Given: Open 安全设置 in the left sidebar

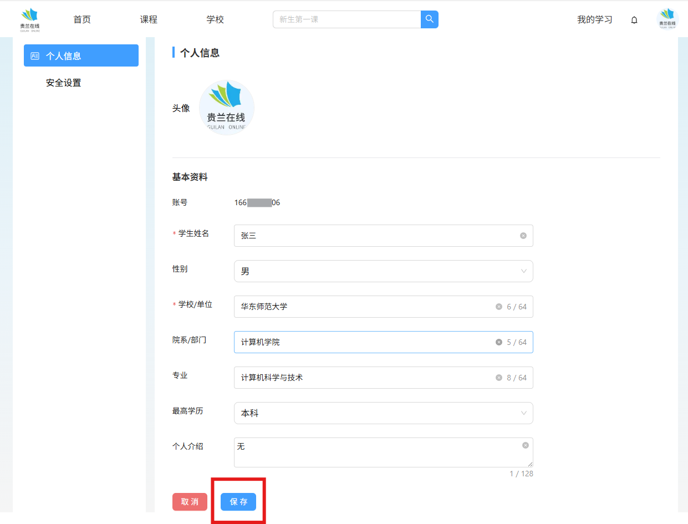Looking at the screenshot, I should click(64, 83).
